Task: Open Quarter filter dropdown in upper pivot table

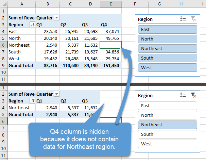Action: pyautogui.click(x=56, y=18)
